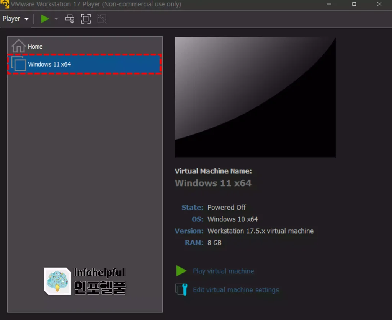Minimize the VMware Player window
Image resolution: width=392 pixels, height=320 pixels.
pos(329,4)
